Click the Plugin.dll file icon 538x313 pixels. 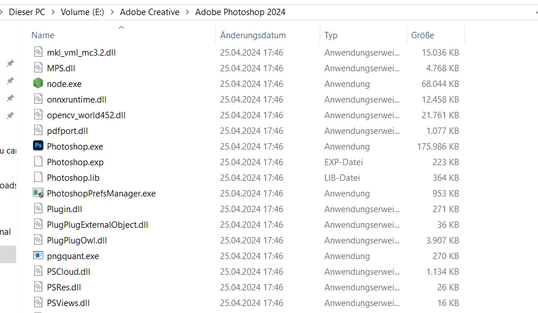click(38, 209)
